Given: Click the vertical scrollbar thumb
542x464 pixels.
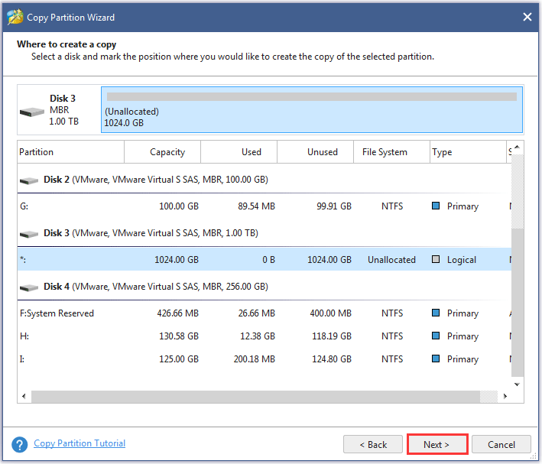Looking at the screenshot, I should pos(518,303).
